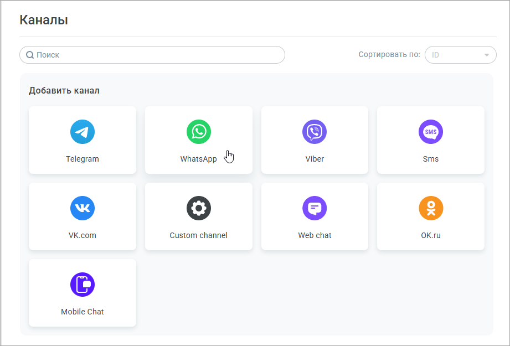Click the Viber phone icon
The width and height of the screenshot is (510, 346).
point(315,132)
